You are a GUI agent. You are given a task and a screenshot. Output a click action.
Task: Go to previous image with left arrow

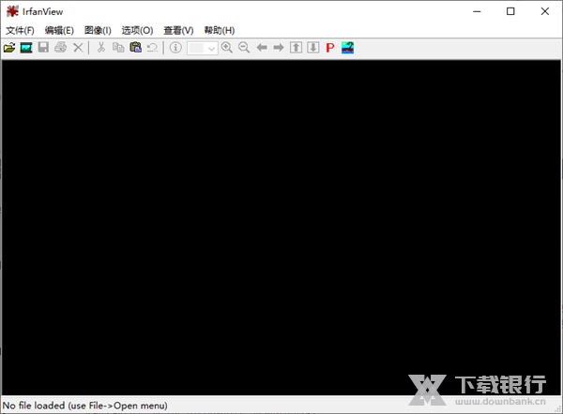[x=262, y=48]
